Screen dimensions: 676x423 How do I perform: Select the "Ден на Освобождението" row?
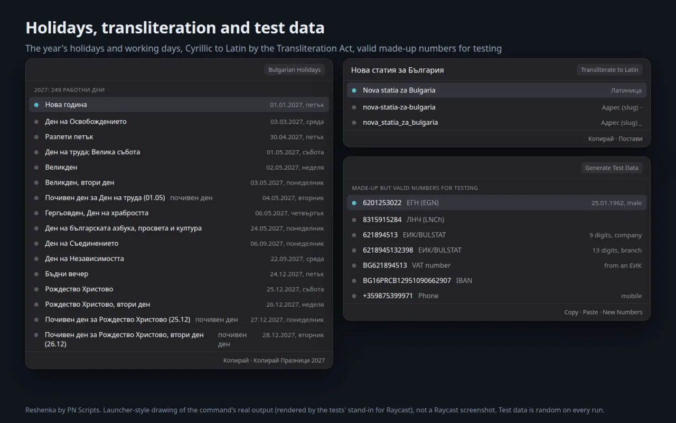tap(179, 122)
